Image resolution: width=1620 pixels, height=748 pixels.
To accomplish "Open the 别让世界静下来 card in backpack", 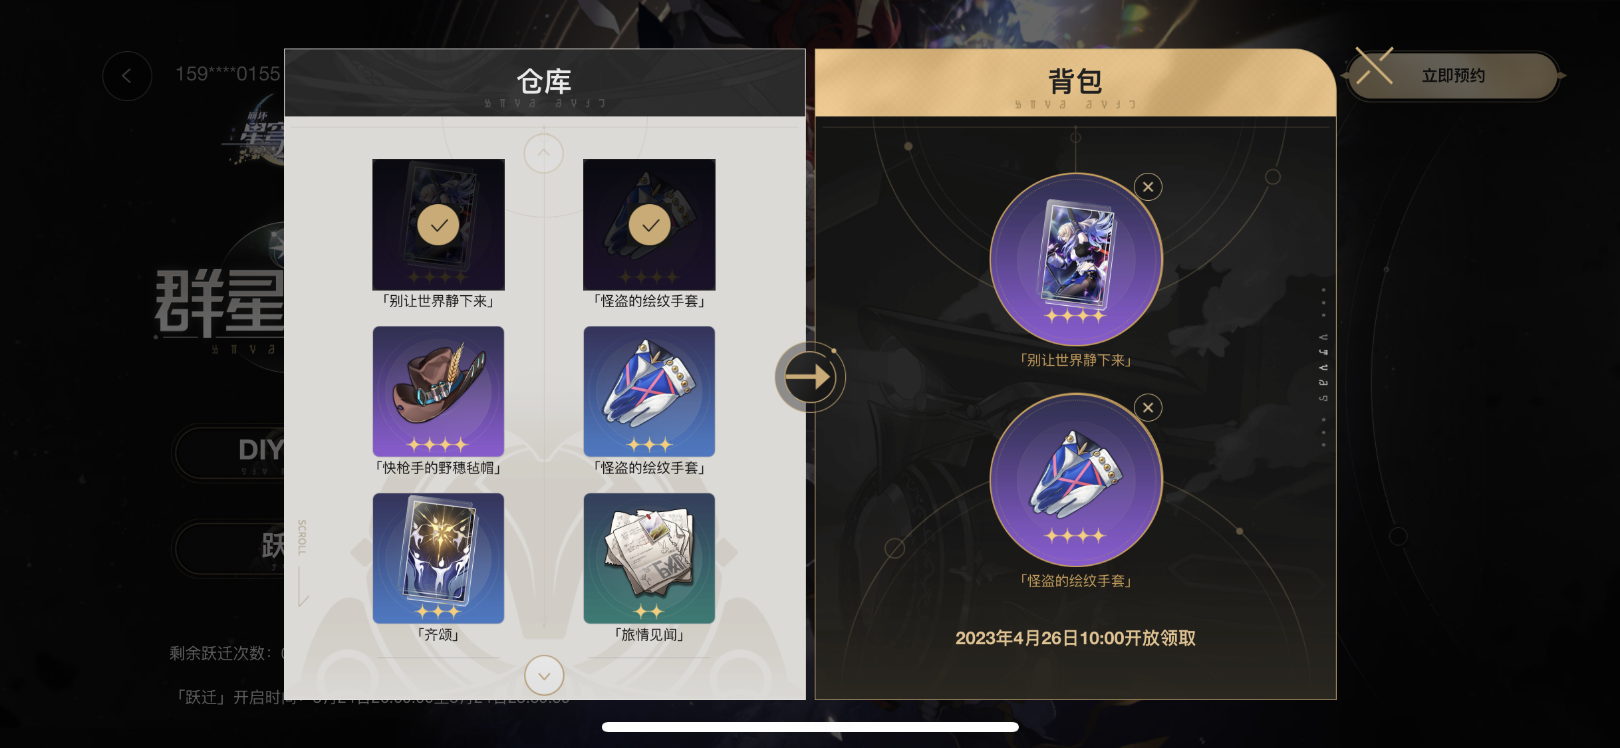I will click(1076, 259).
